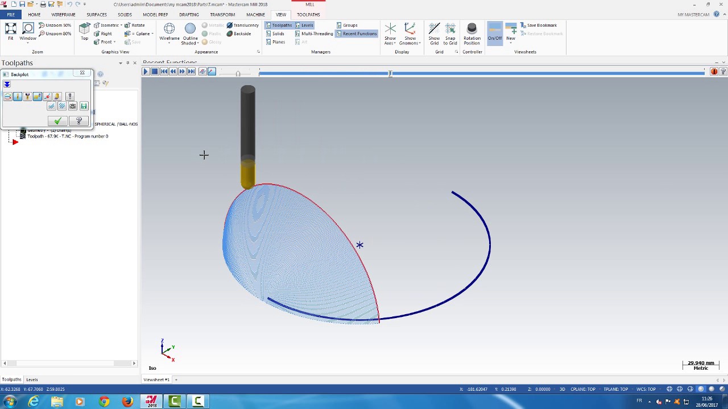Screen dimensions: 728x409
Task: Open Toolpaths panel options dropdown
Action: point(121,63)
